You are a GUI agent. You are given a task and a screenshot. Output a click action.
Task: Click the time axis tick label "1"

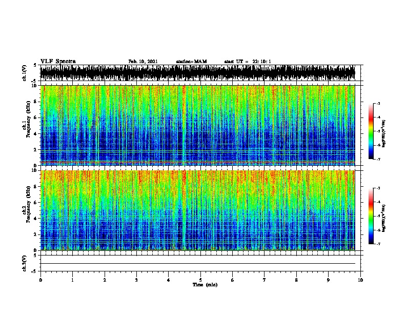73,280
